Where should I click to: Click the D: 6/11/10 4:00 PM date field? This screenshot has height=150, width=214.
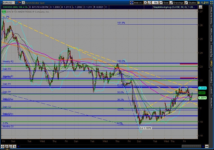(x=39, y=7)
